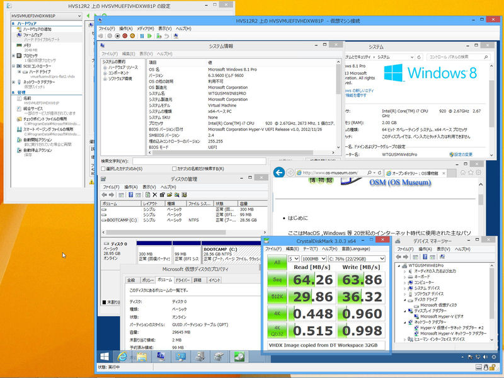This screenshot has height=378, width=504.
Task: Click the Start button on the guest taskbar
Action: tap(105, 357)
